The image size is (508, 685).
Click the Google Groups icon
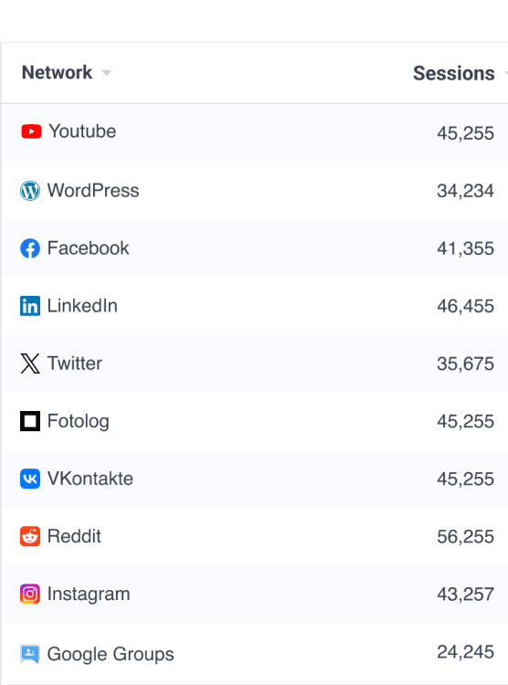(30, 655)
